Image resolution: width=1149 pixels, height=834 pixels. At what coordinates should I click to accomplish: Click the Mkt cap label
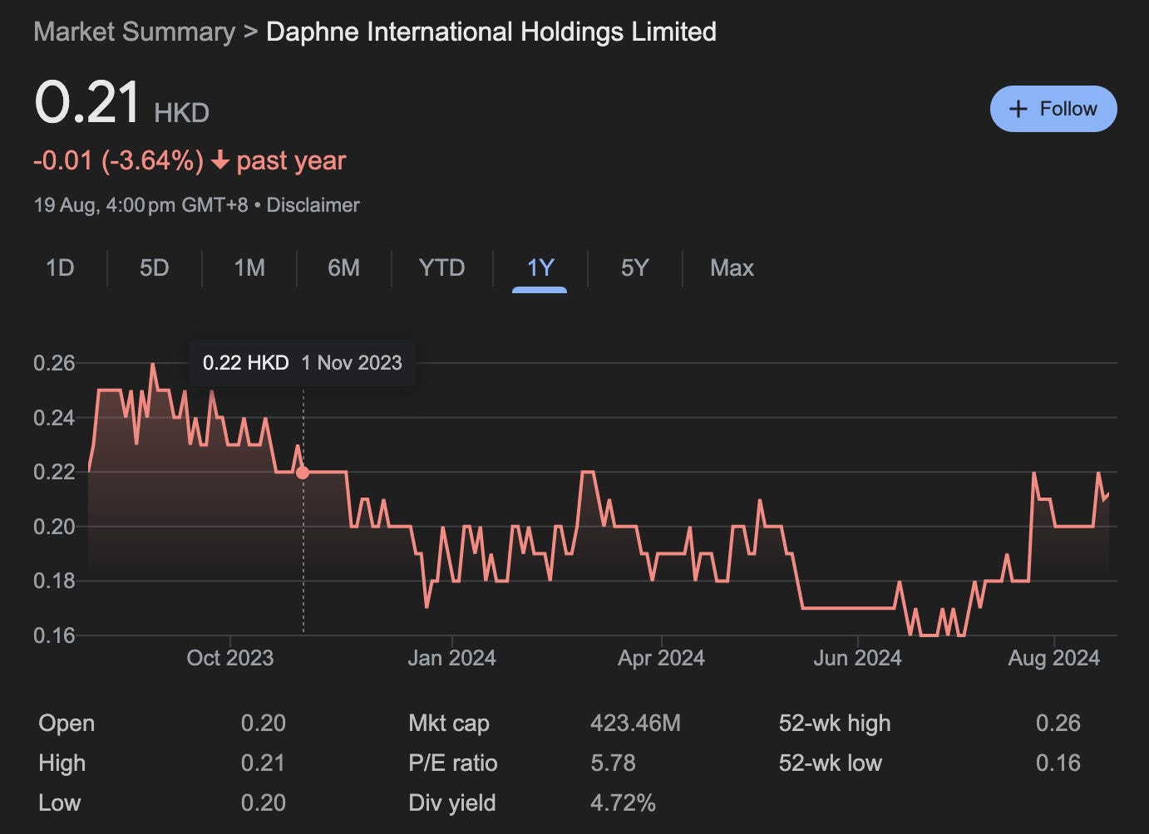449,724
